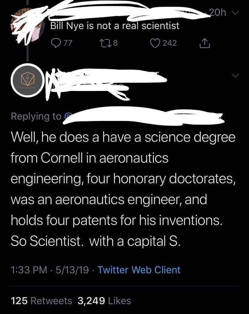Switch to the original Bill Nye tweet
This screenshot has width=249, height=314.
[x=114, y=25]
